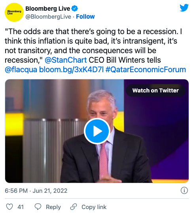
Task: Click the 41 likes count
Action: click(21, 207)
